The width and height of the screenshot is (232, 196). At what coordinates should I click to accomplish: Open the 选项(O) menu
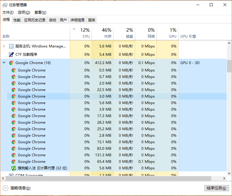pyautogui.click(x=24, y=12)
